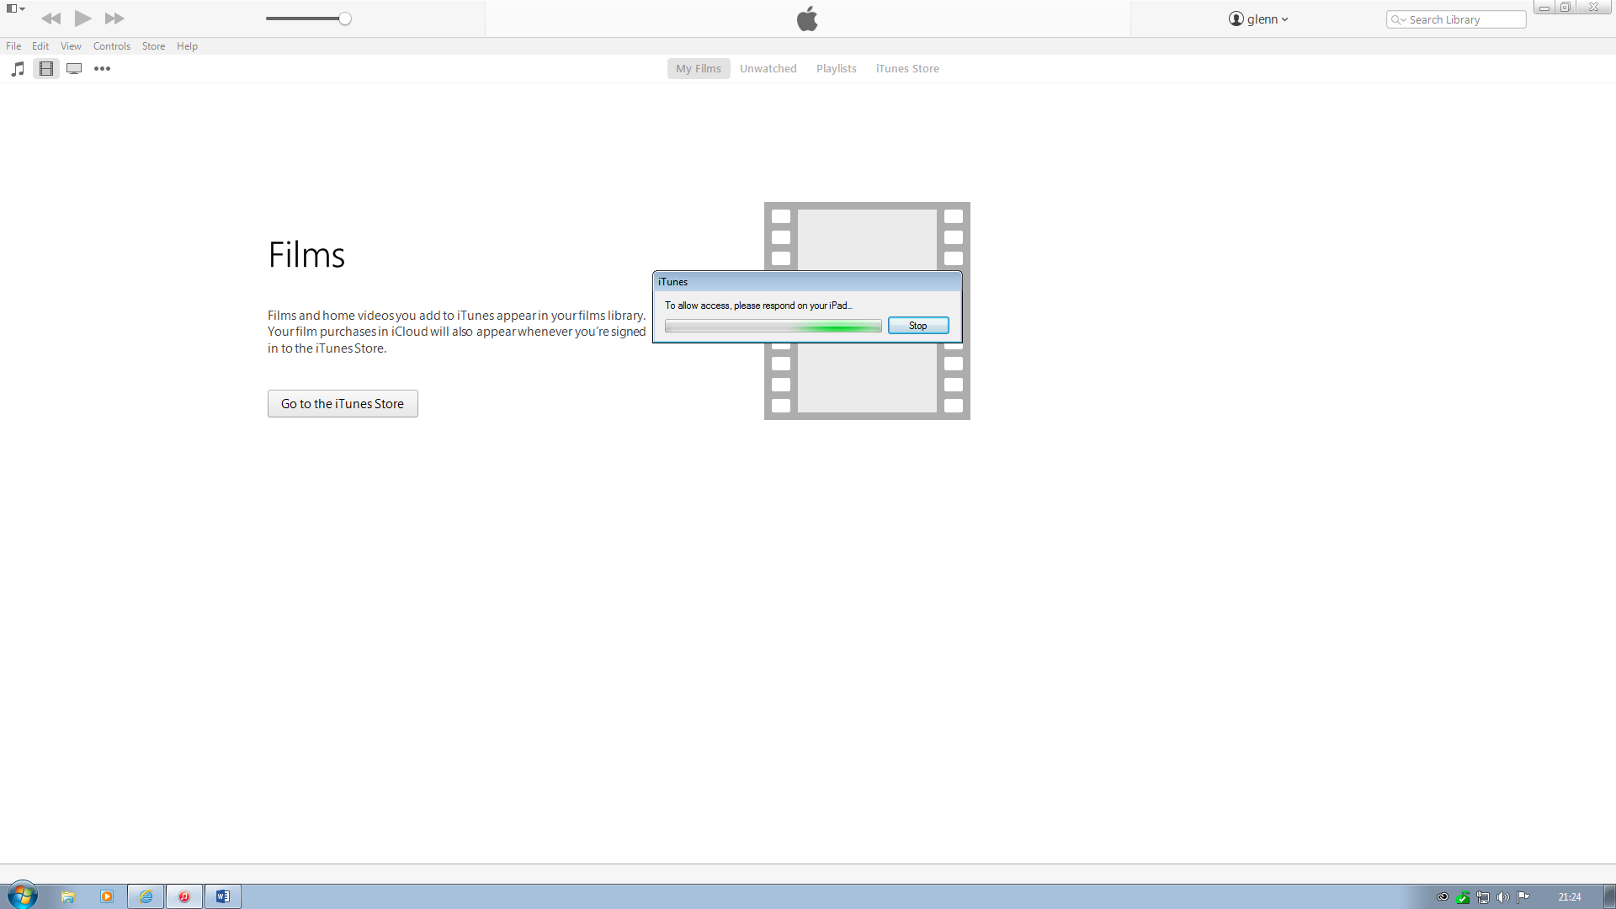Open the iTunes Store tab
1616x909 pixels.
(906, 69)
